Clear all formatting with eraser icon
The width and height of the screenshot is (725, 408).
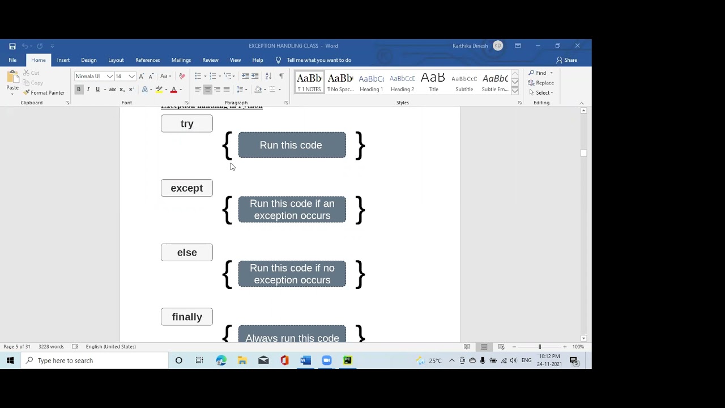(182, 76)
